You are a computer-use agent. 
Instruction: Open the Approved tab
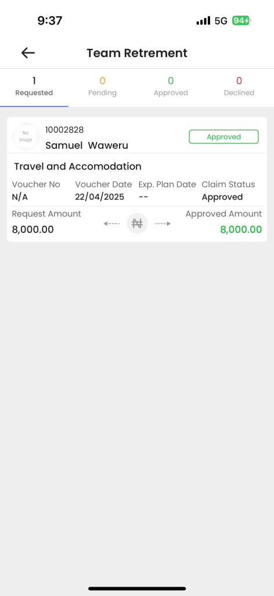tap(171, 87)
